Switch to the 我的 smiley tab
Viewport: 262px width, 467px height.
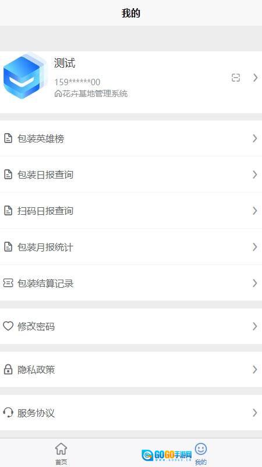pyautogui.click(x=201, y=454)
